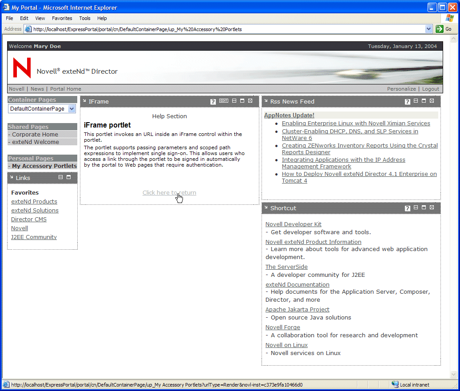Viewport: 460px width, 391px height.
Task: Minimize the Shortcut portlet
Action: 416,207
